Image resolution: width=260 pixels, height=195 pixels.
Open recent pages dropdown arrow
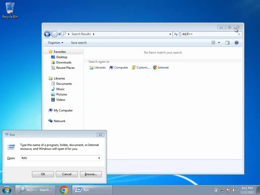coord(59,34)
